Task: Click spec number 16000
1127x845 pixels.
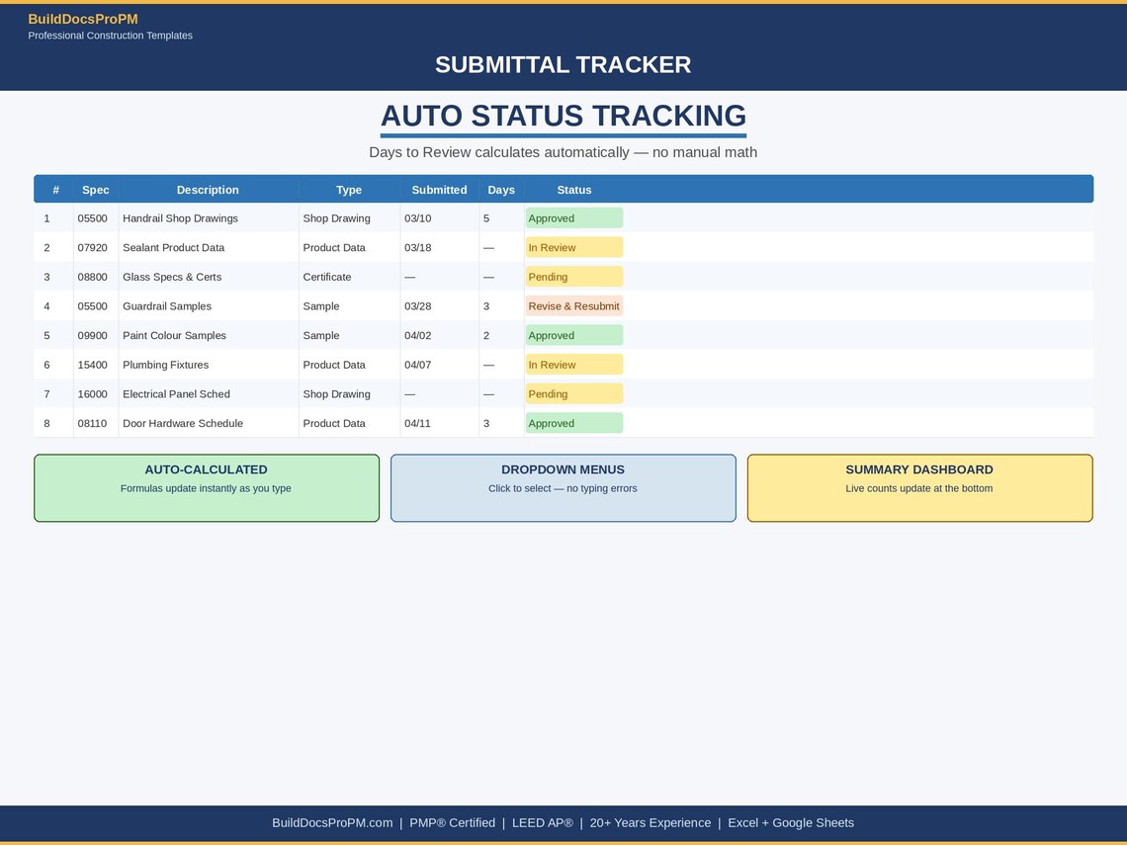Action: pyautogui.click(x=92, y=393)
